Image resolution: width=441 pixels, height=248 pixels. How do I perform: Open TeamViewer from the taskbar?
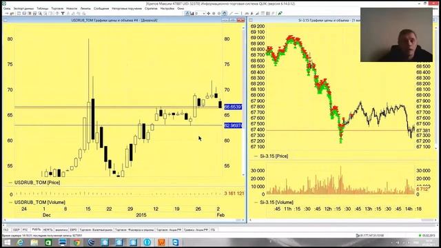click(x=175, y=242)
